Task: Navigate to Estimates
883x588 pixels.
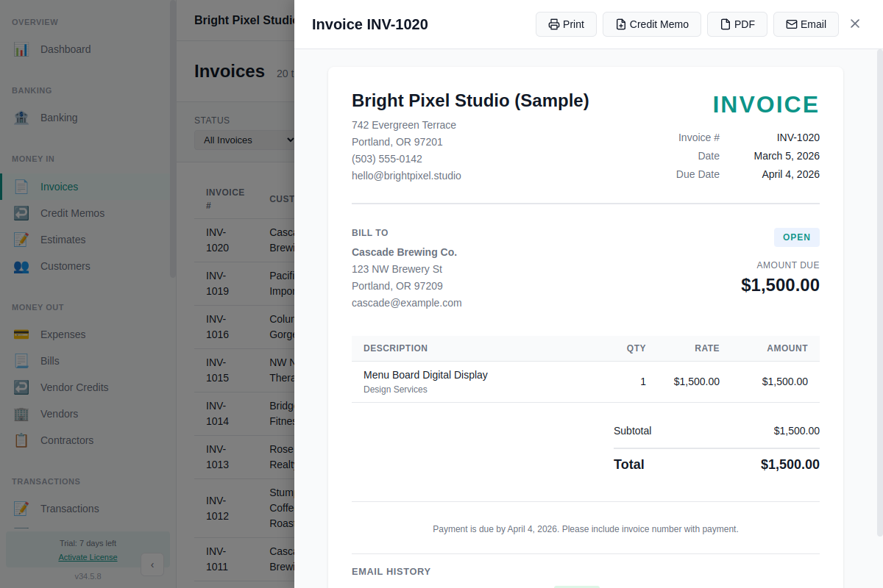Action: [x=63, y=240]
